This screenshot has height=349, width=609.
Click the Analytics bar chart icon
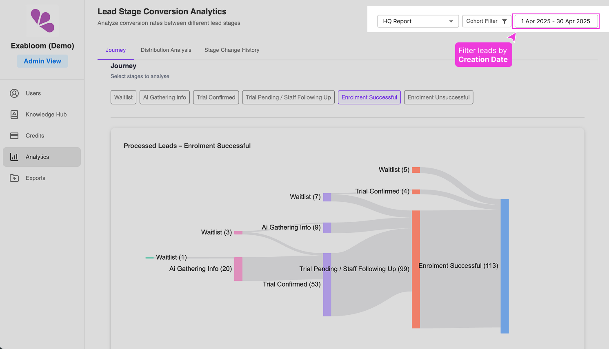coord(14,157)
